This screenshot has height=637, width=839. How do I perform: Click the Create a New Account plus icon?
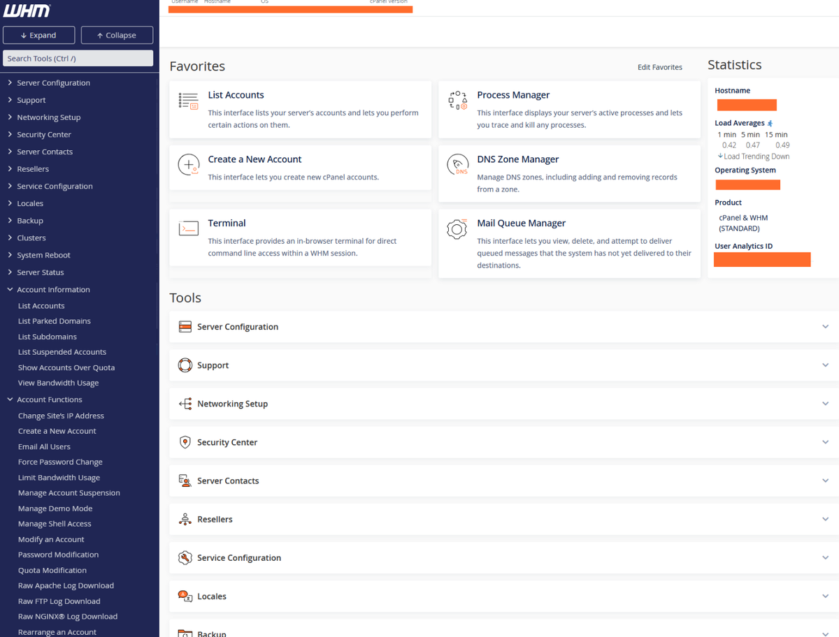click(x=189, y=166)
